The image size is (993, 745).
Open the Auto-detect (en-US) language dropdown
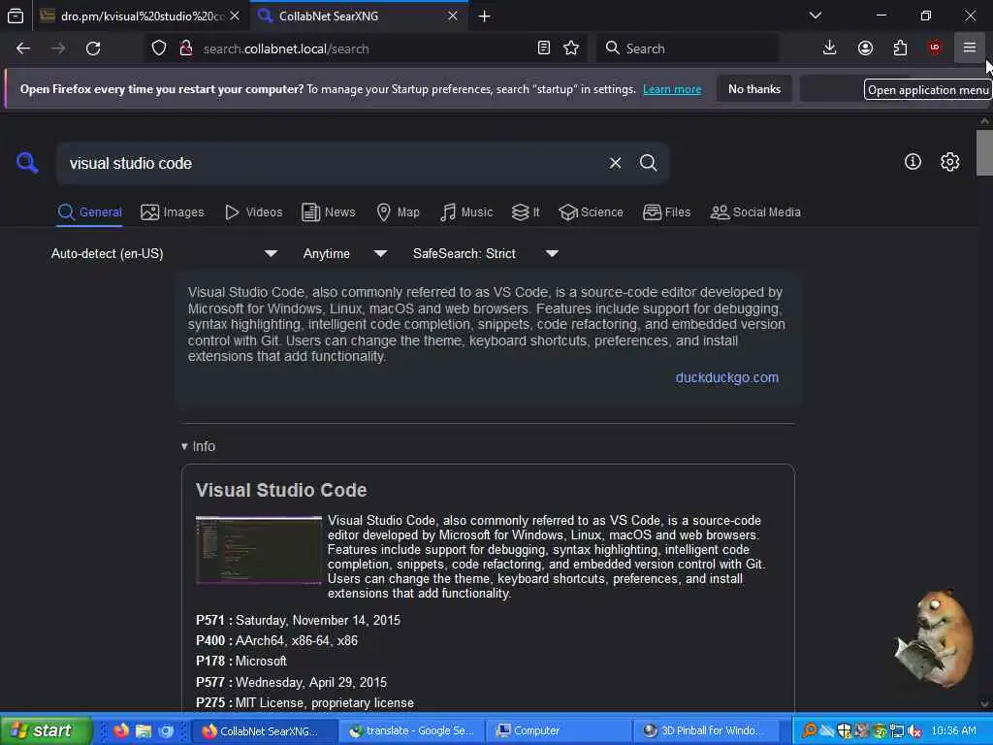coord(165,253)
